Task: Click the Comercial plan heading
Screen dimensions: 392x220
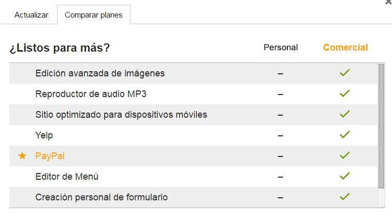Action: click(x=345, y=48)
